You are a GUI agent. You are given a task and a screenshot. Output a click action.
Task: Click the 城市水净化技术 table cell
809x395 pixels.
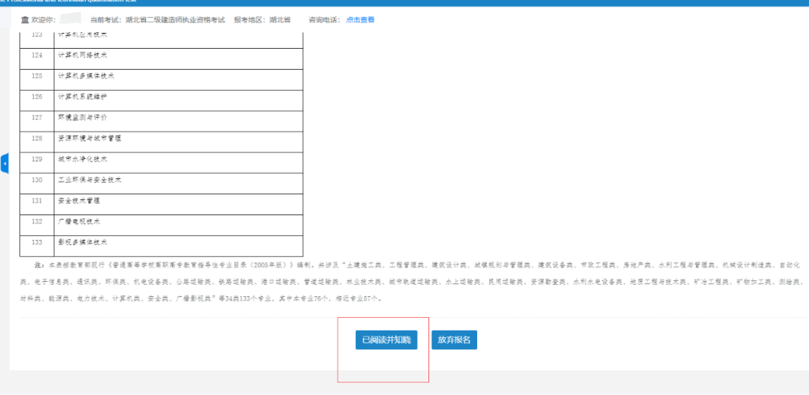tap(178, 163)
